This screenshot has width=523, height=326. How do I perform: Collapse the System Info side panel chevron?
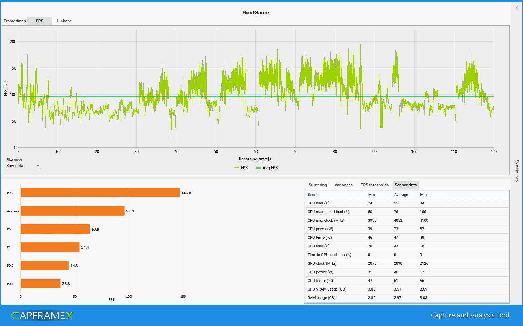point(517,8)
